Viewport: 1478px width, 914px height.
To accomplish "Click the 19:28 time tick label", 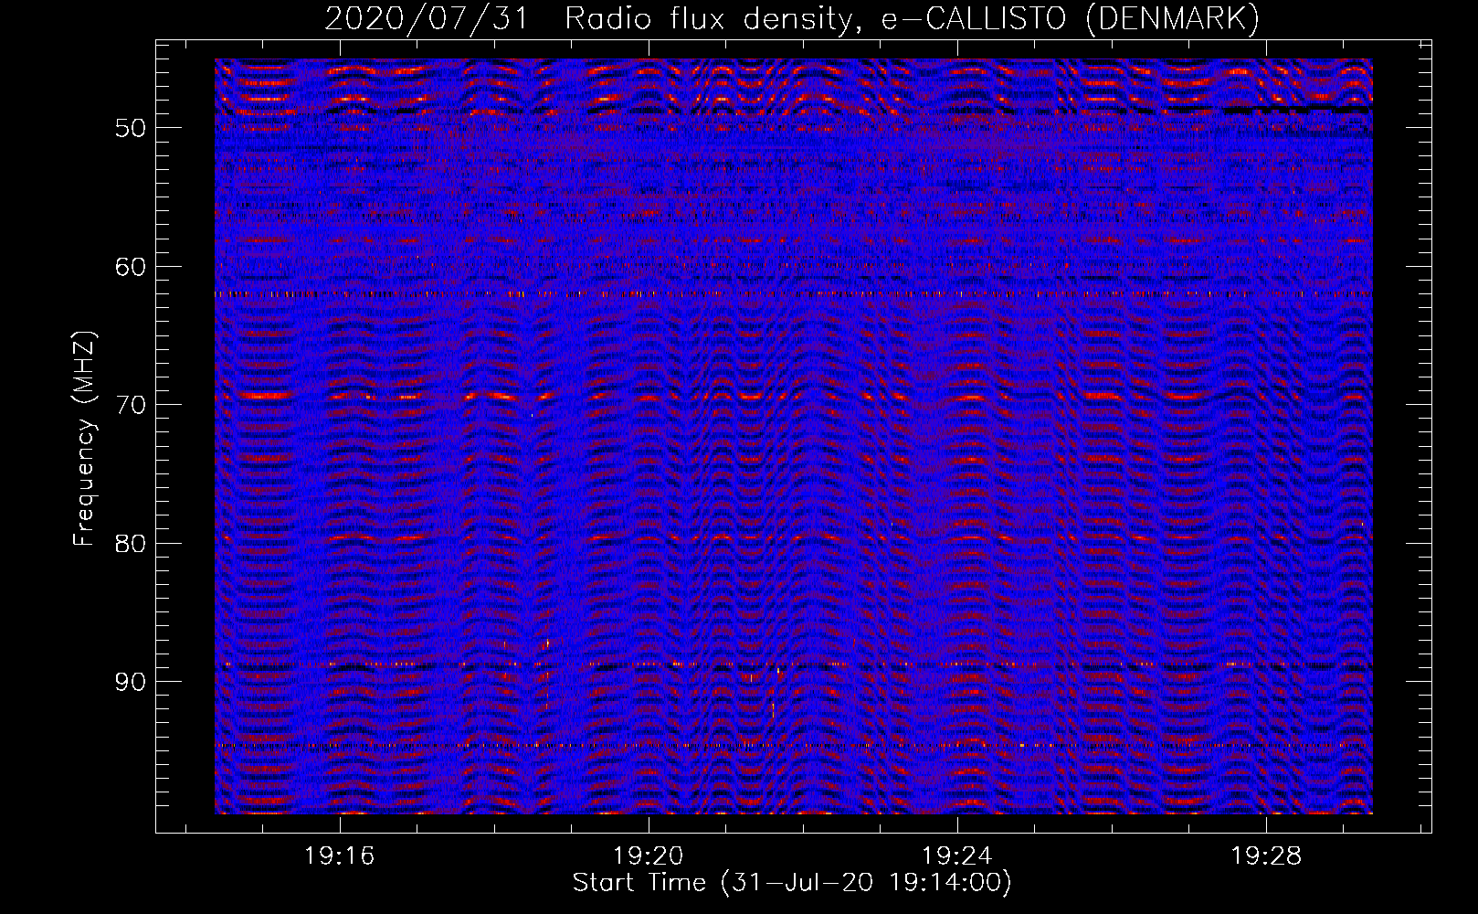I will (x=1266, y=856).
